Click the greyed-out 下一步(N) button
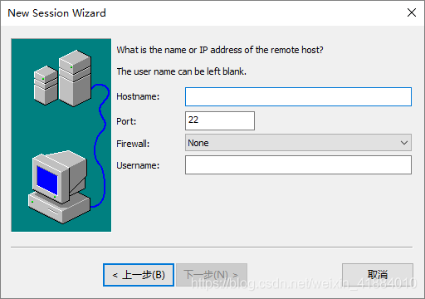 [212, 275]
